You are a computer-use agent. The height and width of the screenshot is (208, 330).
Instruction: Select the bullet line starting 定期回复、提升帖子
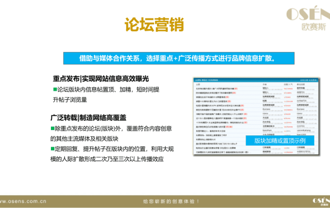click(112, 149)
